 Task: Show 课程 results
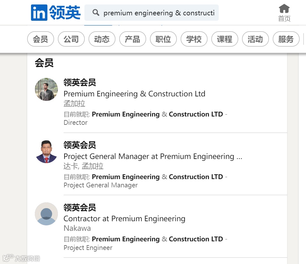tap(224, 39)
